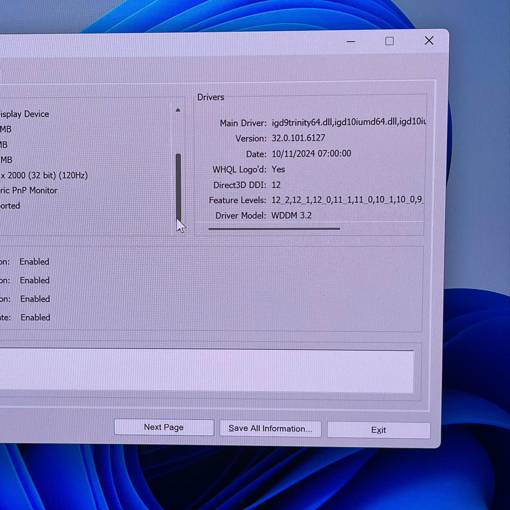Click the device list scroll-up arrow

pyautogui.click(x=178, y=110)
